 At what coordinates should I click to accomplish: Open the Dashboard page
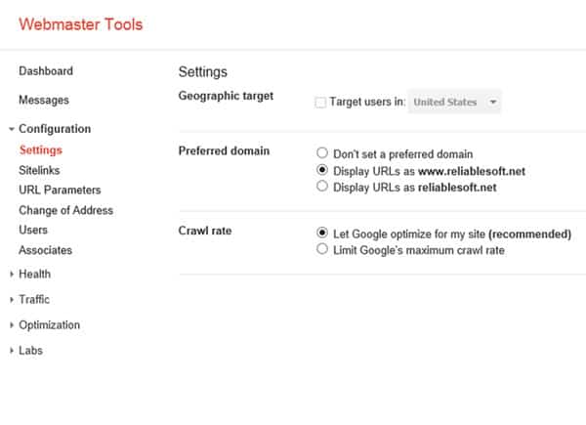45,71
